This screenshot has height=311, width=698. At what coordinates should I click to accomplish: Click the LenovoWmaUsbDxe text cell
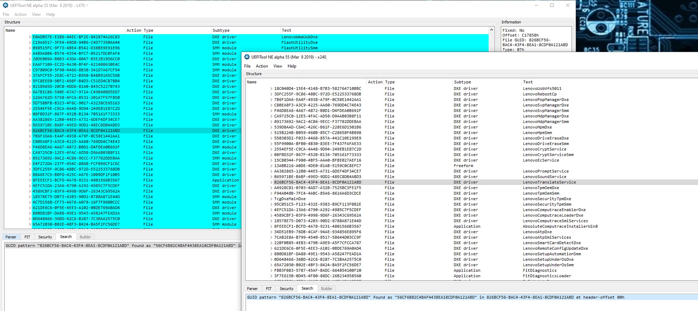[299, 37]
